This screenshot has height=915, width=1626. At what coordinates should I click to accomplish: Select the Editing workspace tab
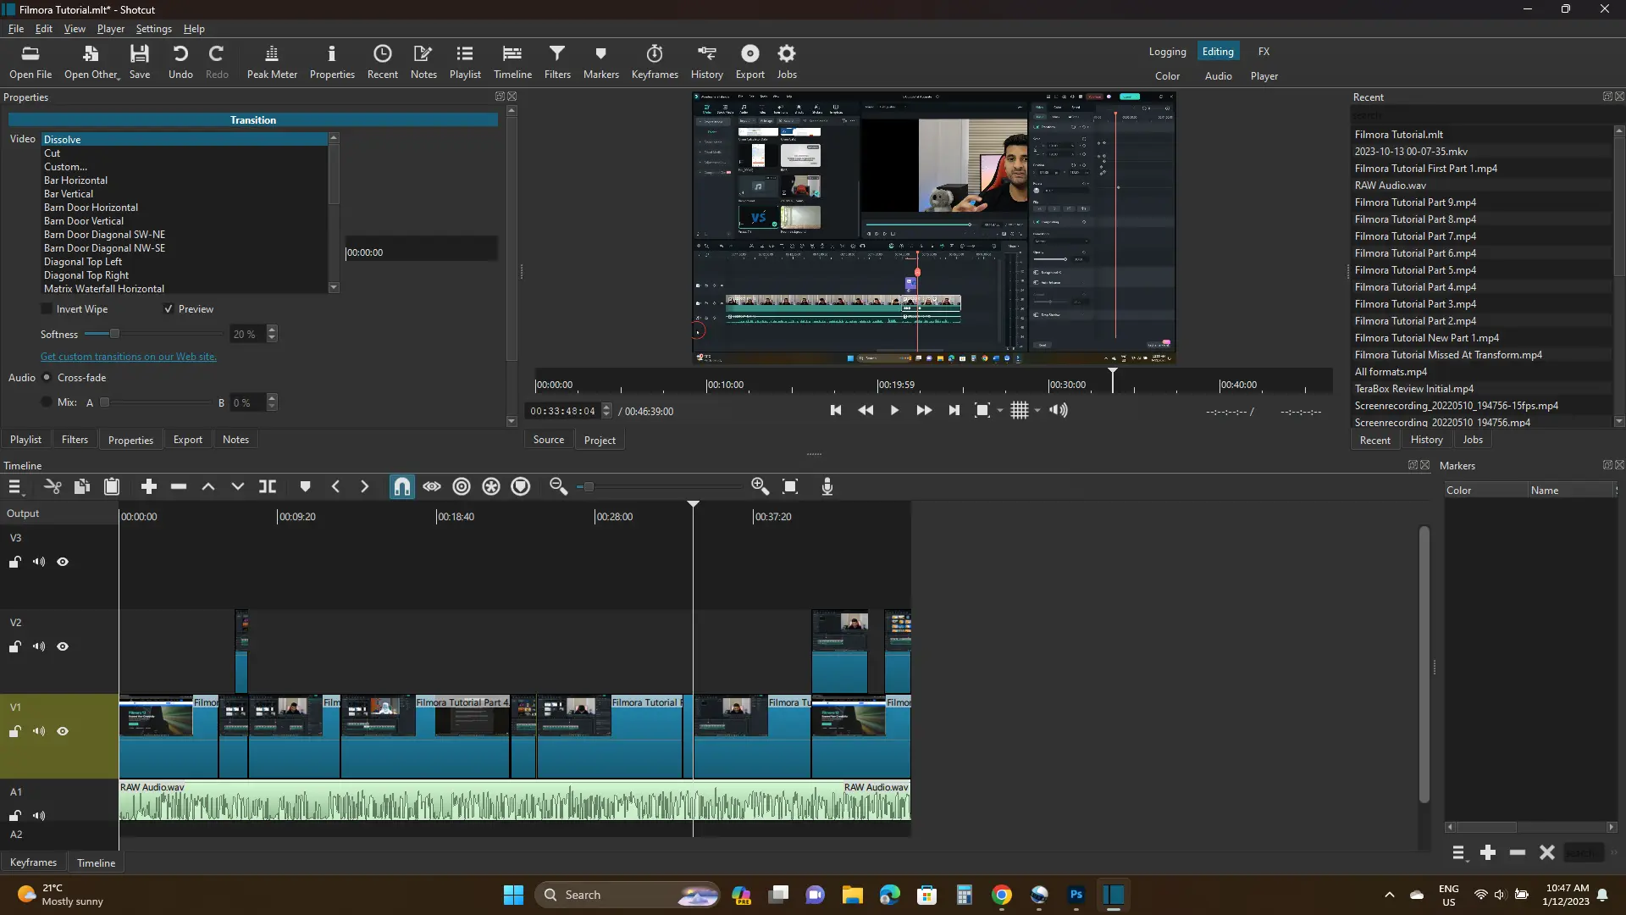point(1217,52)
